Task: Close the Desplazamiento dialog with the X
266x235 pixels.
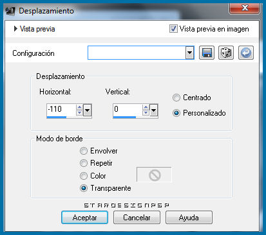Action: [244, 8]
